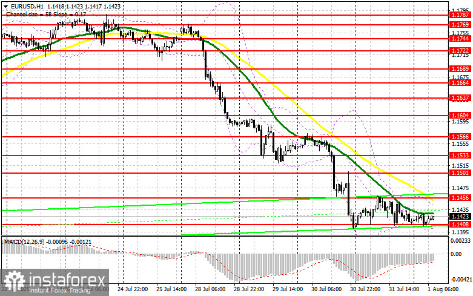The image size is (473, 296).
Task: Select the 1.1533 red price level label
Action: (x=460, y=155)
